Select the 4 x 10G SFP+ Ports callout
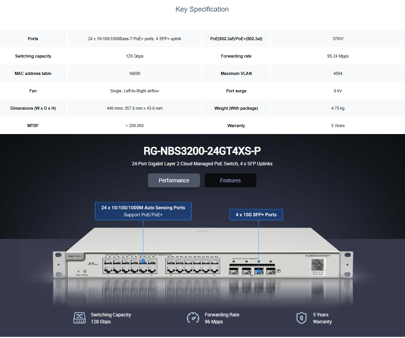Image resolution: width=405 pixels, height=338 pixels. coord(256,214)
